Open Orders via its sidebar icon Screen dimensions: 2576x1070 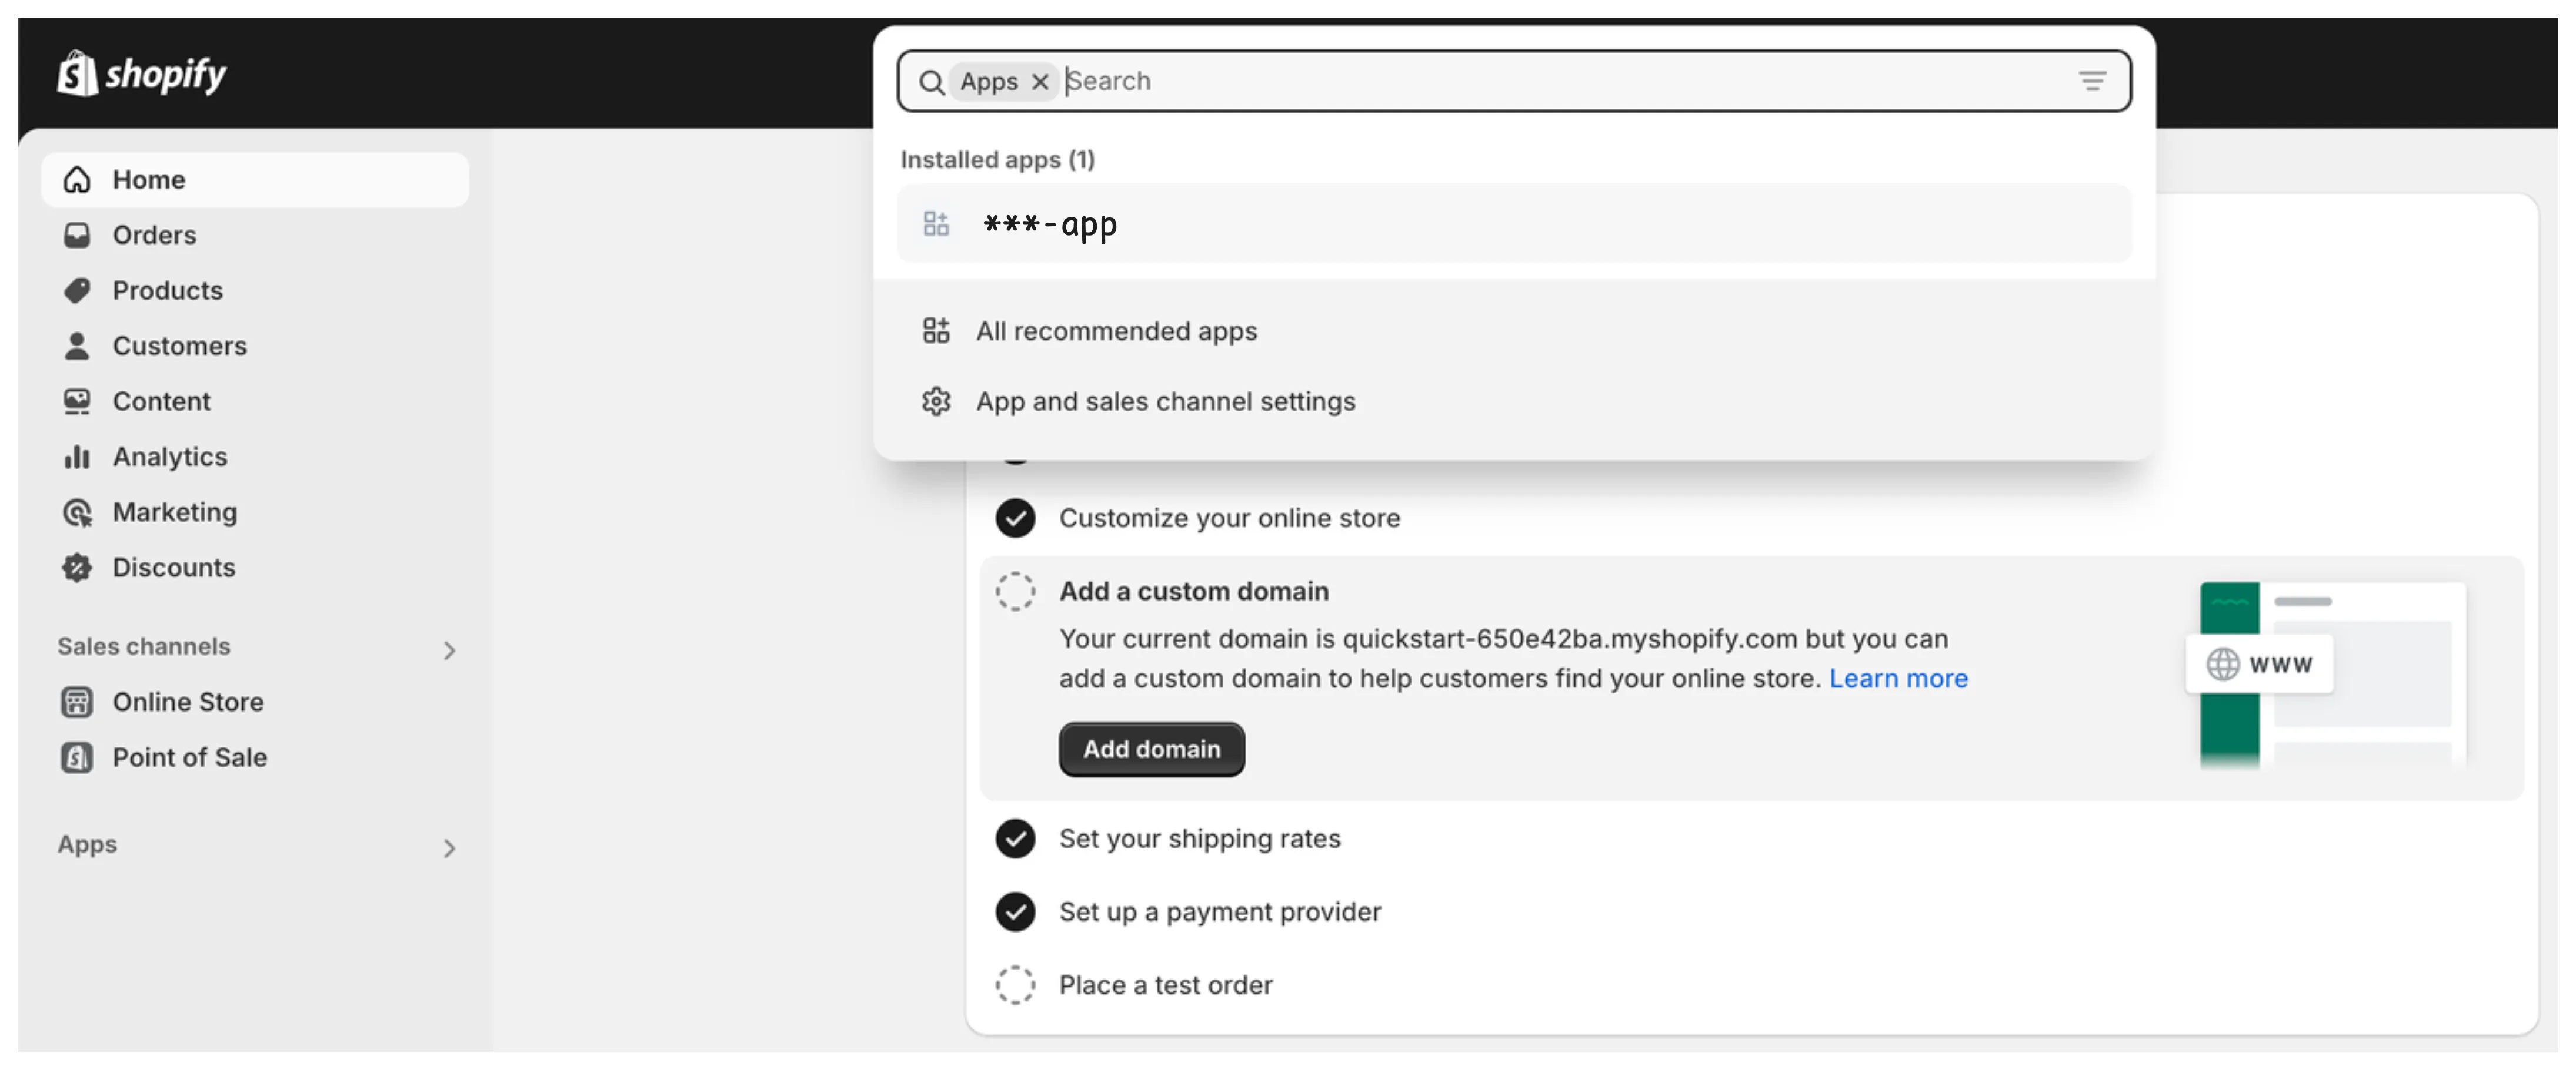pyautogui.click(x=77, y=235)
